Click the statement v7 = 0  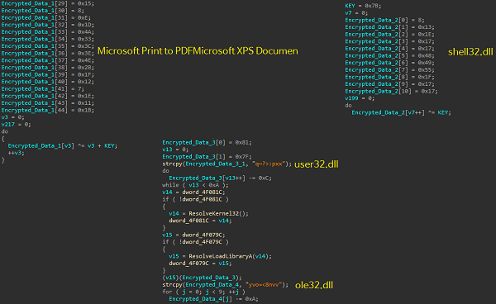[356, 13]
